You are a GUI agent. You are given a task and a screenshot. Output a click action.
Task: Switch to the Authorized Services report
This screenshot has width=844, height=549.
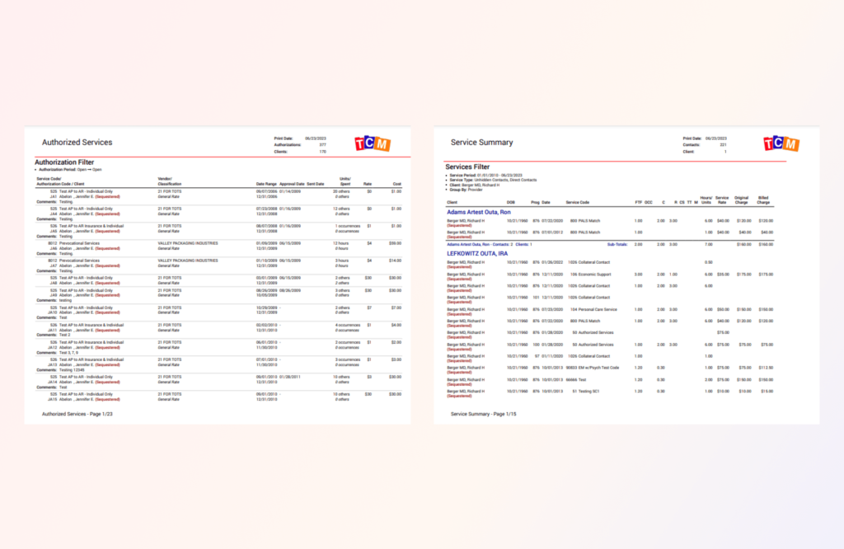point(79,142)
